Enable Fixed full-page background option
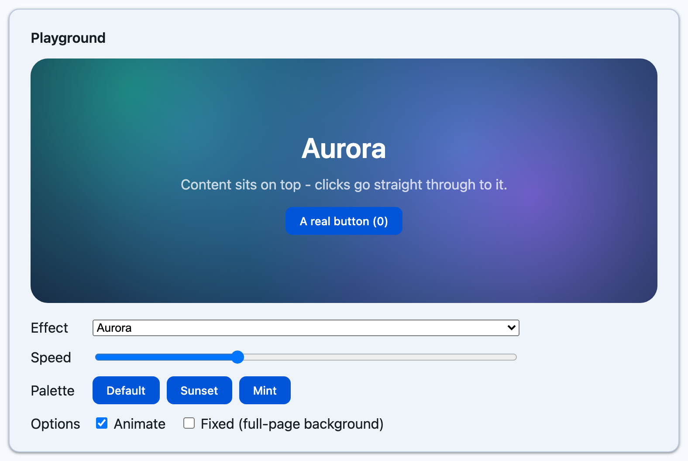The width and height of the screenshot is (688, 461). pos(189,423)
